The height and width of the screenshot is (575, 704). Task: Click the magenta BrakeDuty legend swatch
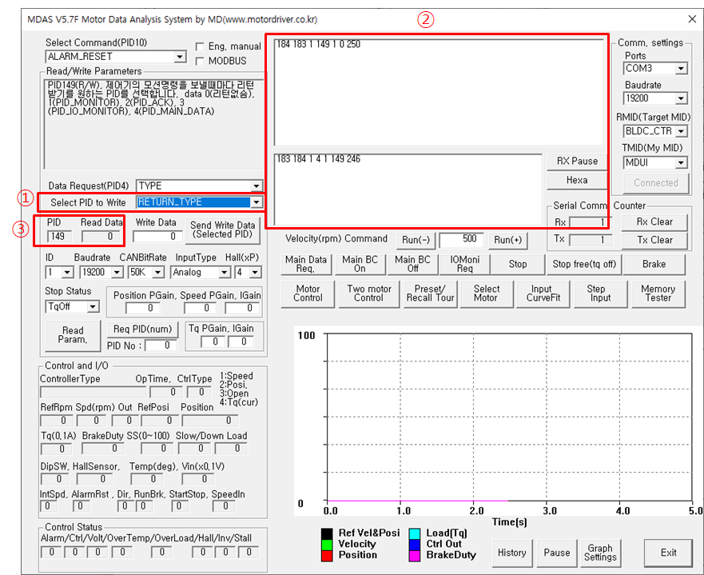tap(415, 556)
